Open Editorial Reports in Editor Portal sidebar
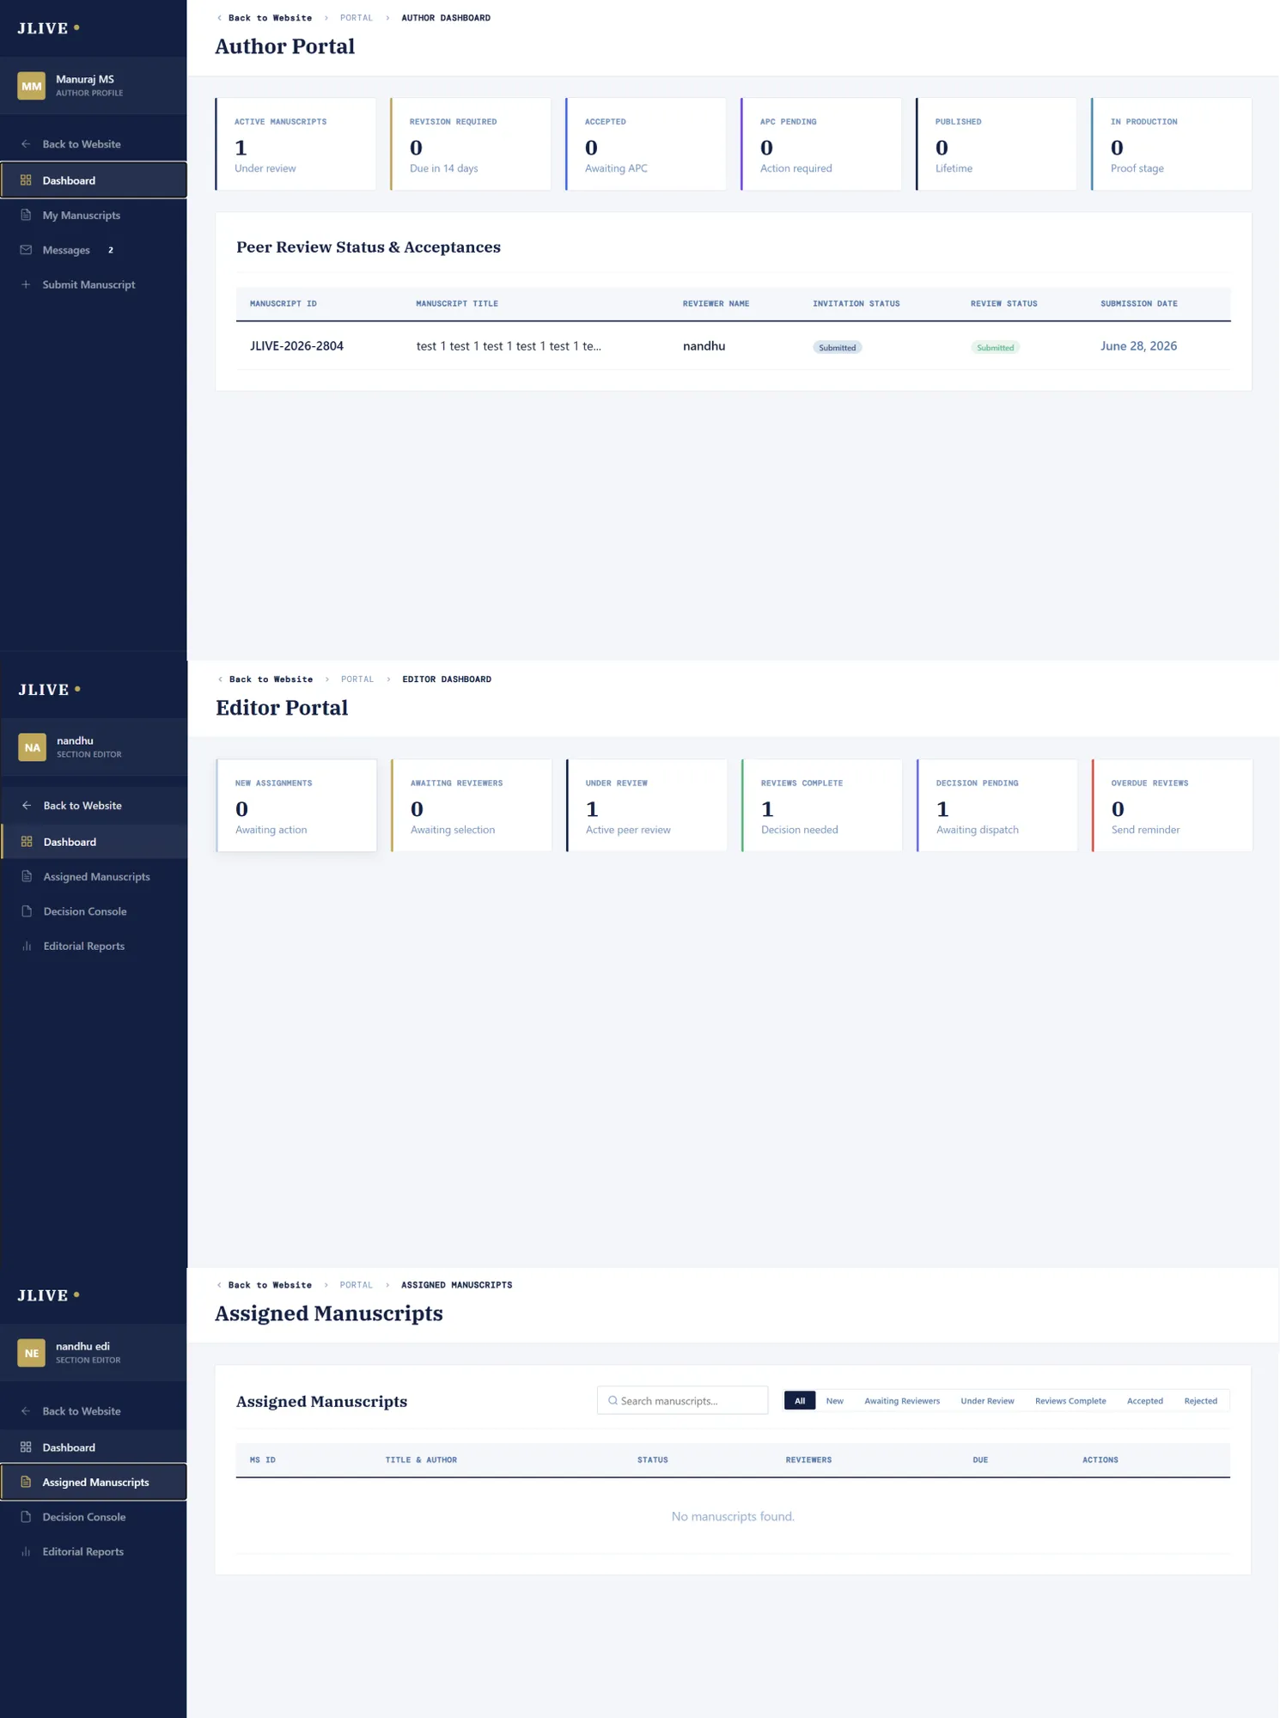Screen dimensions: 1280x1718 [94, 946]
